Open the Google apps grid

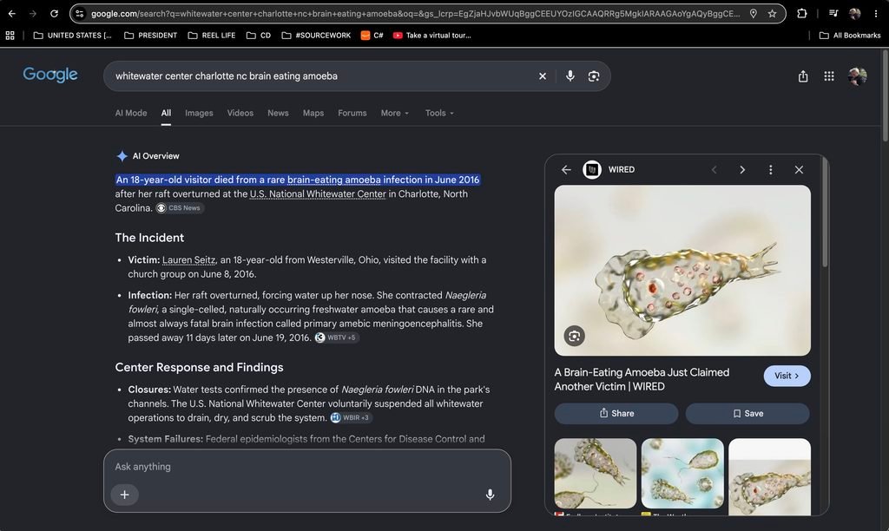point(829,76)
